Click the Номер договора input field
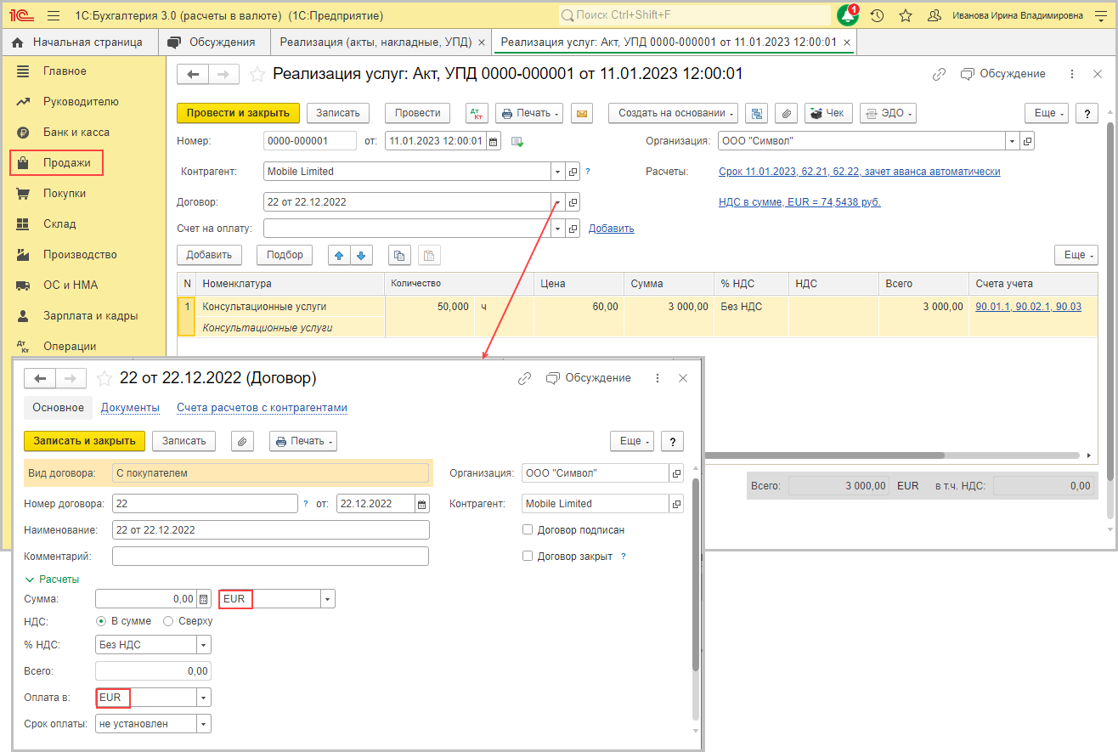 tap(205, 504)
